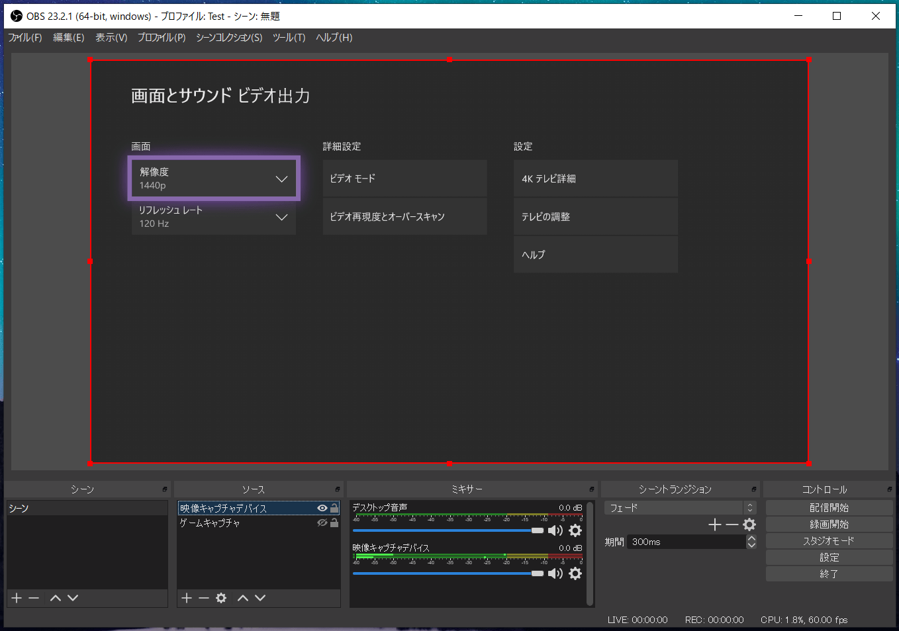Start recording with 録画開始 button
This screenshot has width=899, height=631.
pos(829,525)
